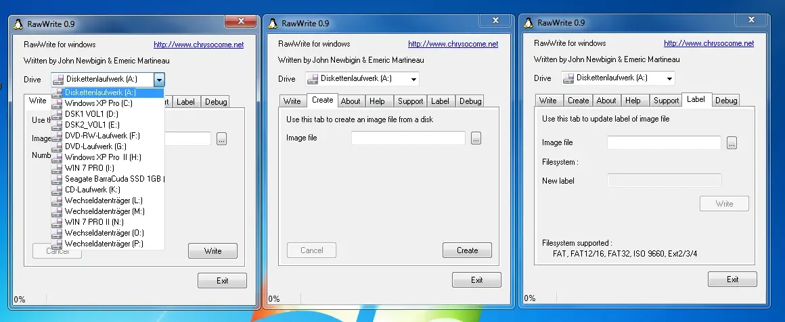Click drive icon beside CD-Laufwerk (K:)
The height and width of the screenshot is (322, 785).
pyautogui.click(x=57, y=190)
